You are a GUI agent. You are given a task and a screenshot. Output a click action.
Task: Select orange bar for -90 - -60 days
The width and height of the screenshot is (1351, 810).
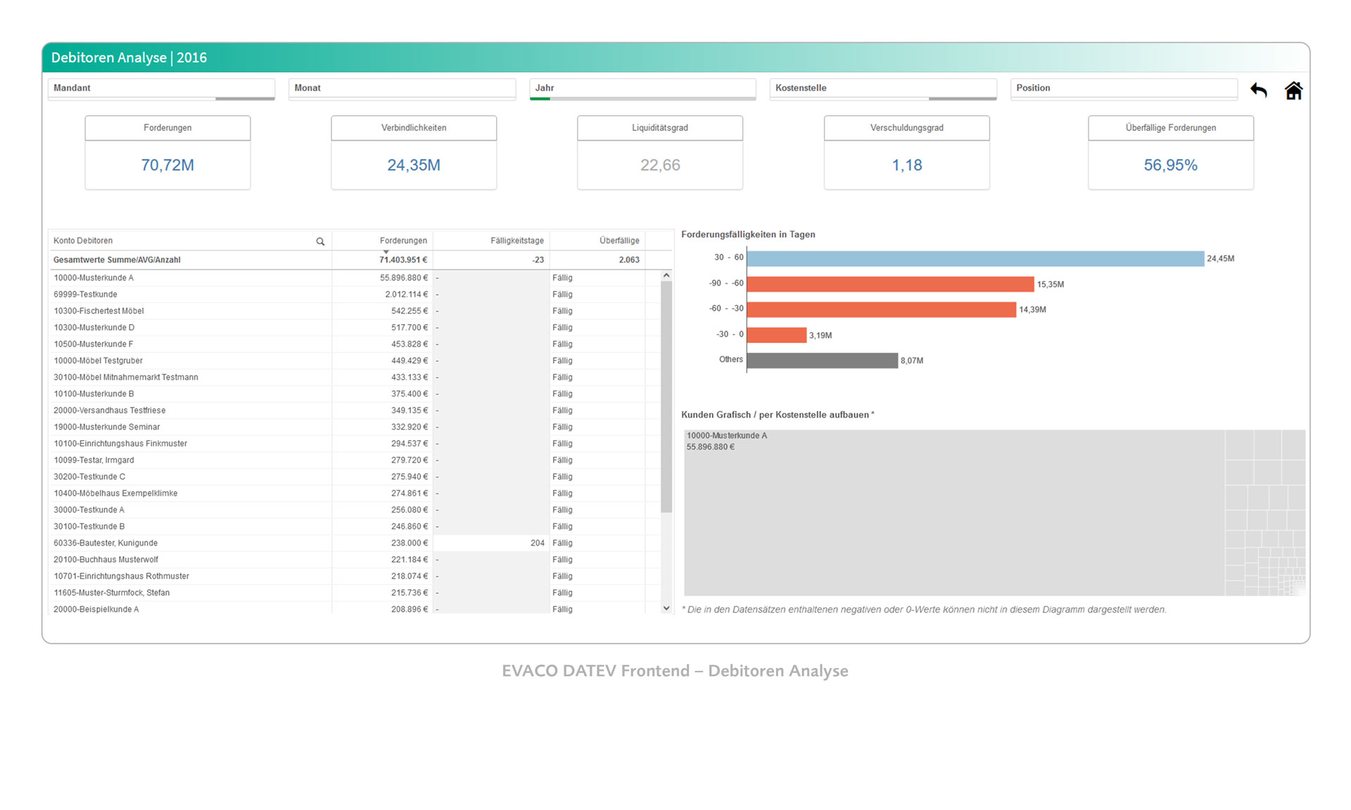pos(890,284)
